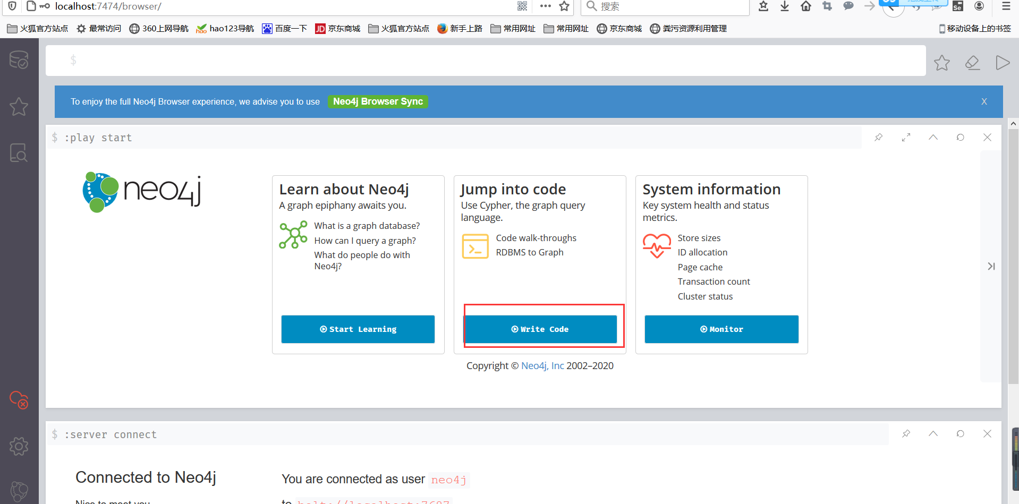Viewport: 1019px width, 504px height.
Task: Collapse the right side panel arrow
Action: coord(991,266)
